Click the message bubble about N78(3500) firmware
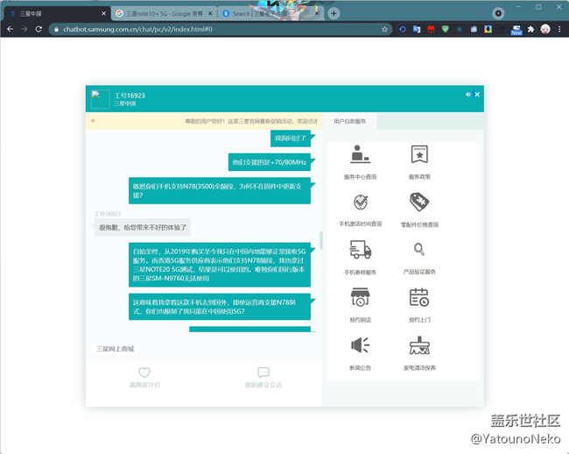569x454 pixels. tap(220, 191)
